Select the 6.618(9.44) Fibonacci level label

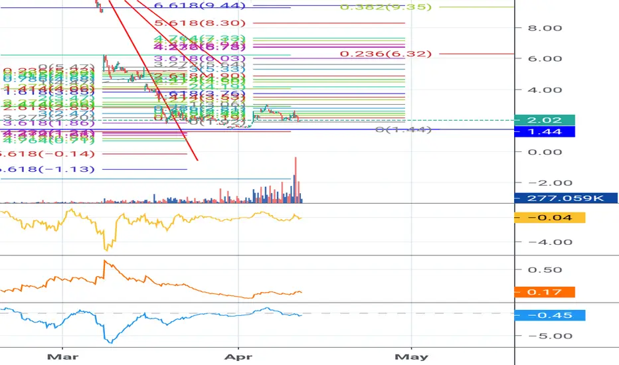point(200,5)
